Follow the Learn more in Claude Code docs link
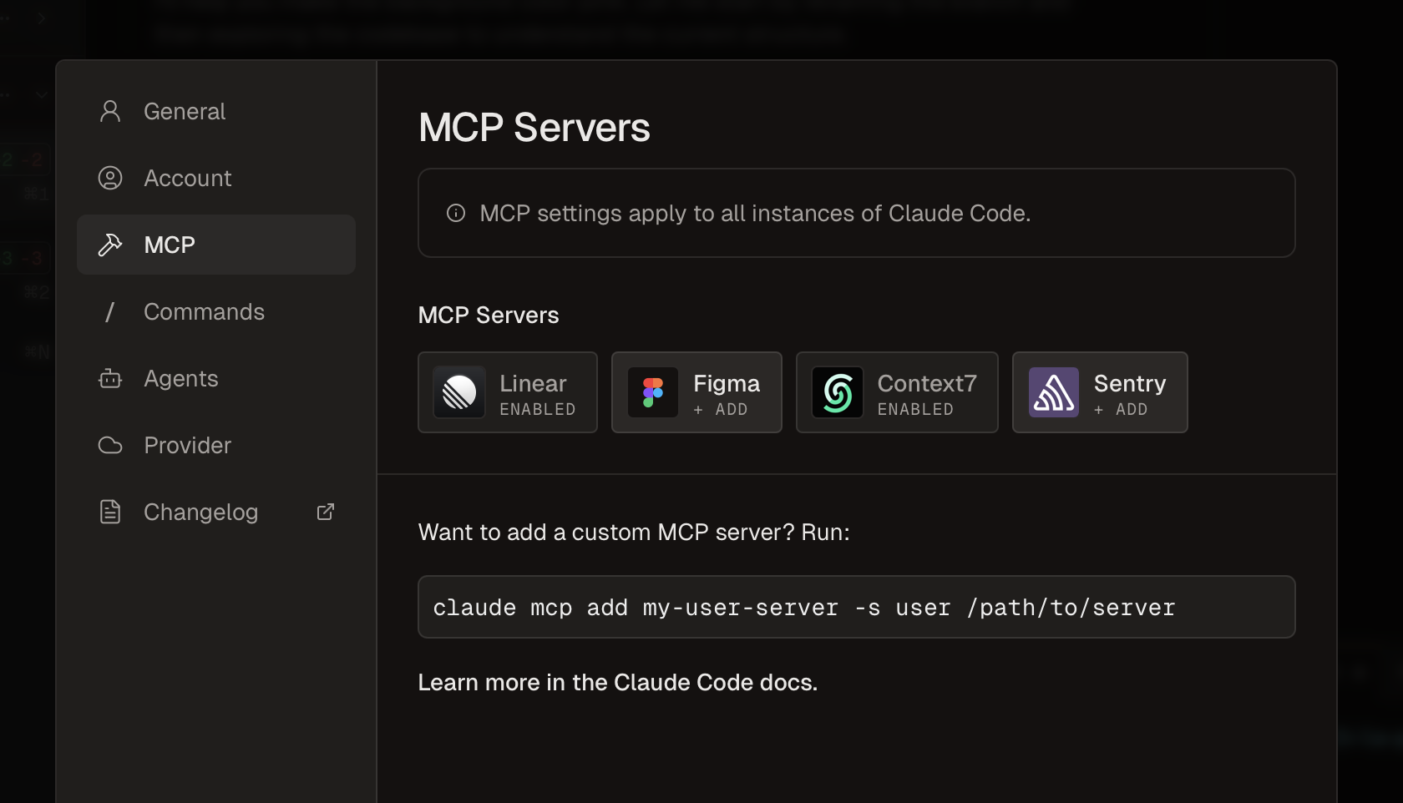This screenshot has width=1403, height=803. pyautogui.click(x=617, y=682)
